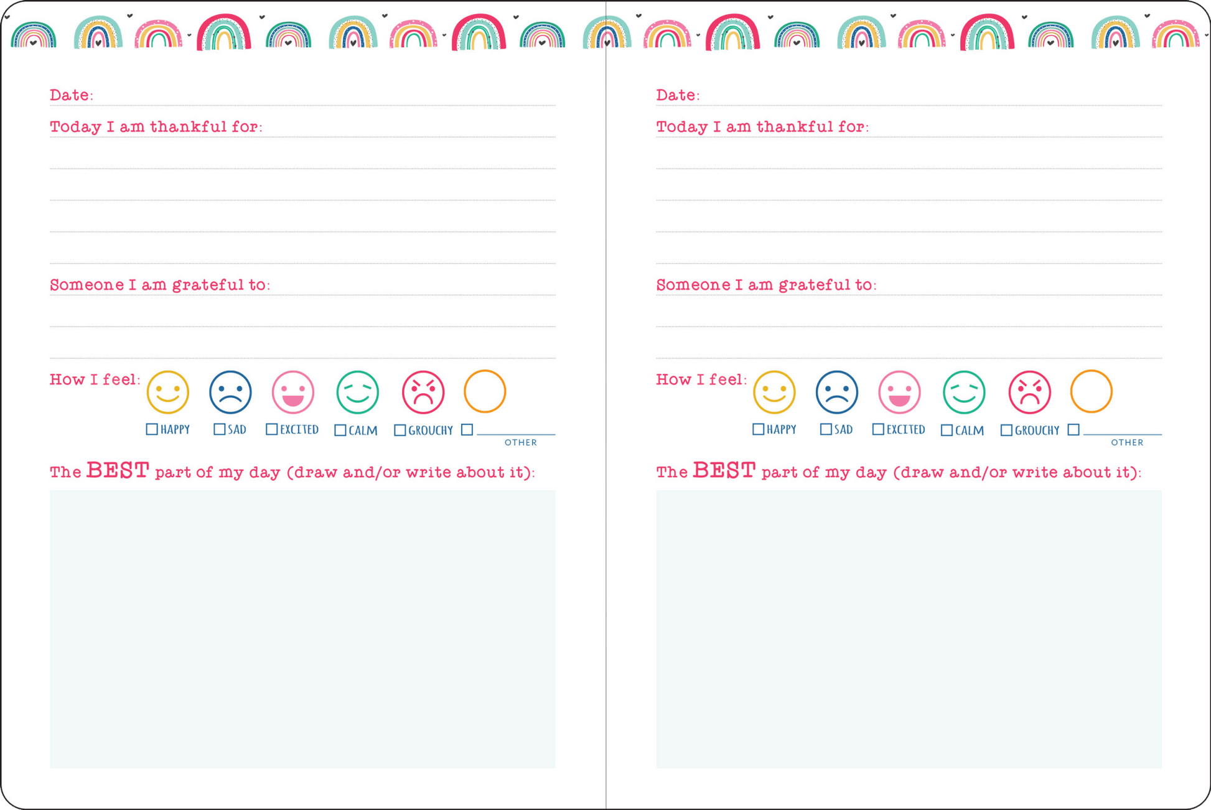Check the GROUCHY checkbox on the left page
1211x810 pixels.
pos(399,429)
